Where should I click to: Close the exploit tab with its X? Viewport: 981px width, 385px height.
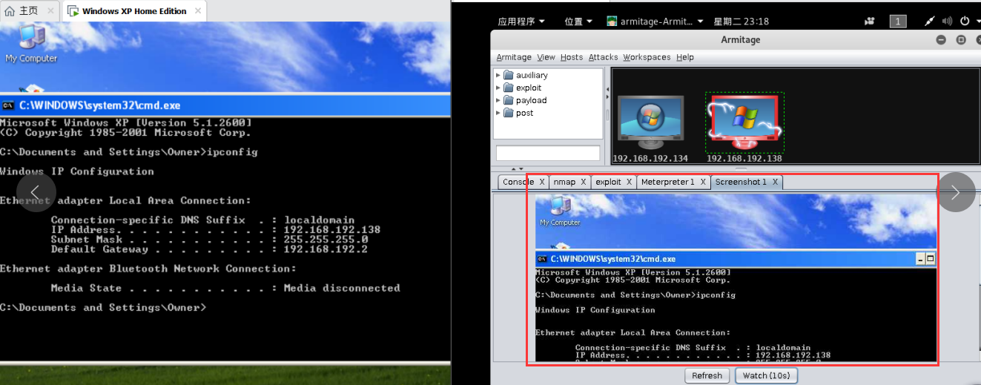click(630, 182)
